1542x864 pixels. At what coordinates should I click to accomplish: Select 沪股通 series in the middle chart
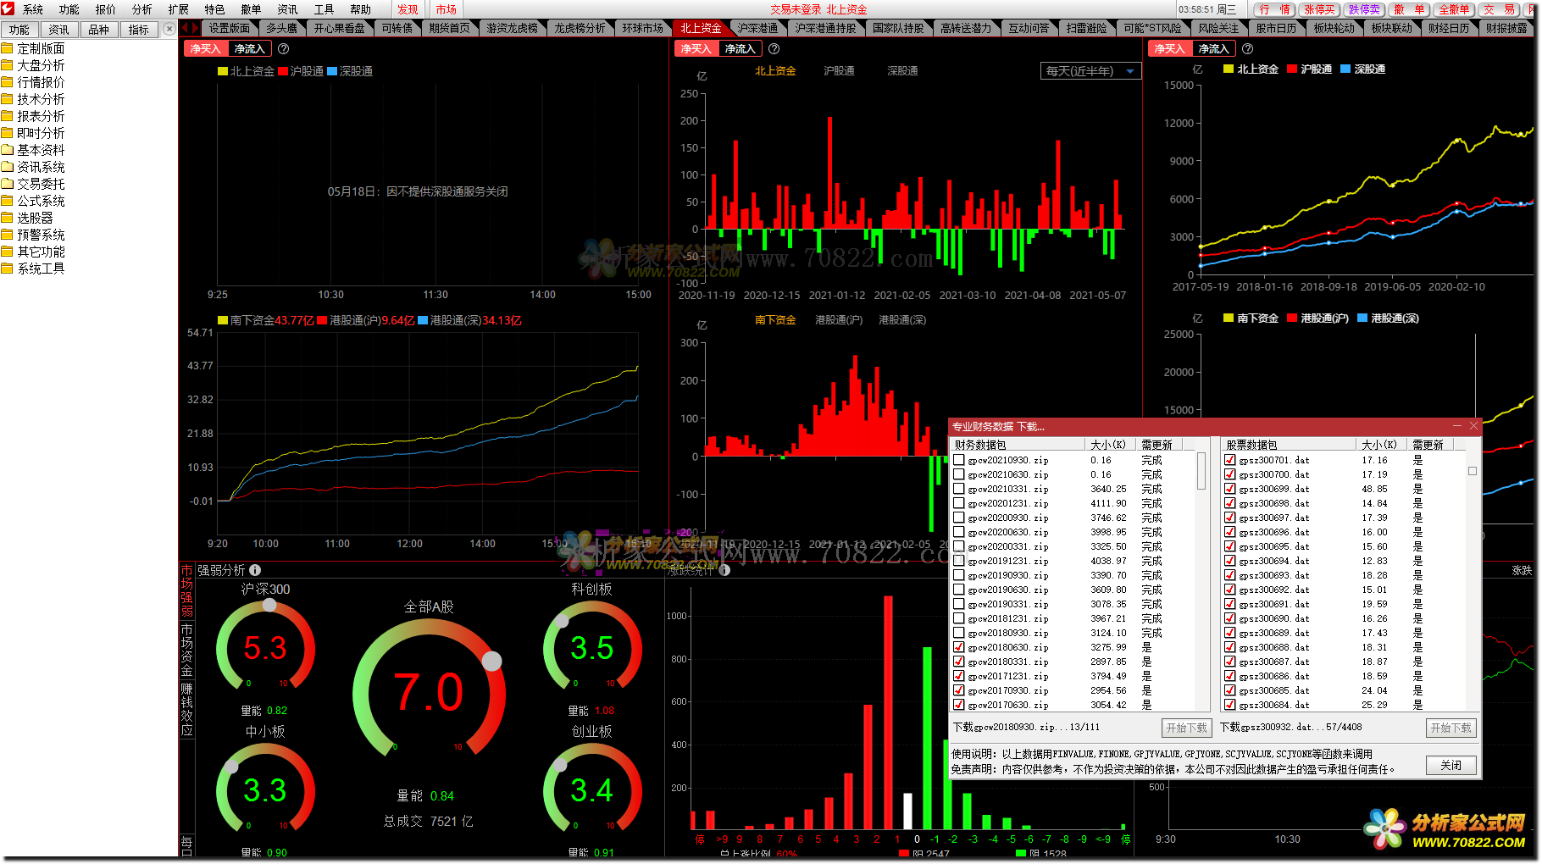(x=839, y=71)
